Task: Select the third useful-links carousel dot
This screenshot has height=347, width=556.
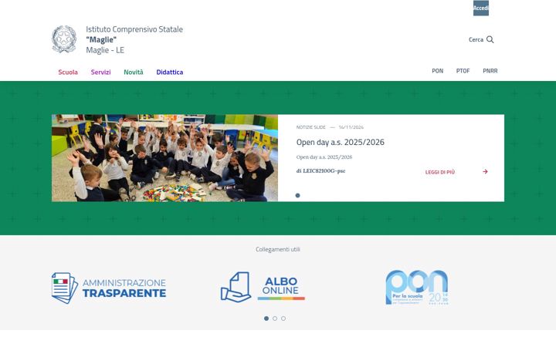Action: (283, 318)
